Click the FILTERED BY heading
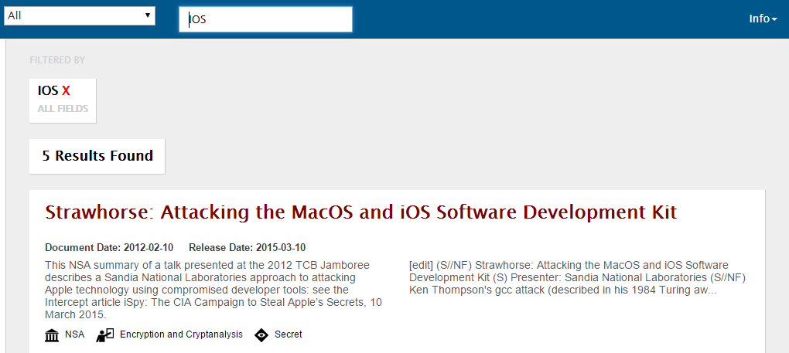The width and height of the screenshot is (789, 353). pos(57,60)
